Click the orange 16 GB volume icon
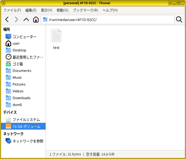186x159 pixels. 8,126
